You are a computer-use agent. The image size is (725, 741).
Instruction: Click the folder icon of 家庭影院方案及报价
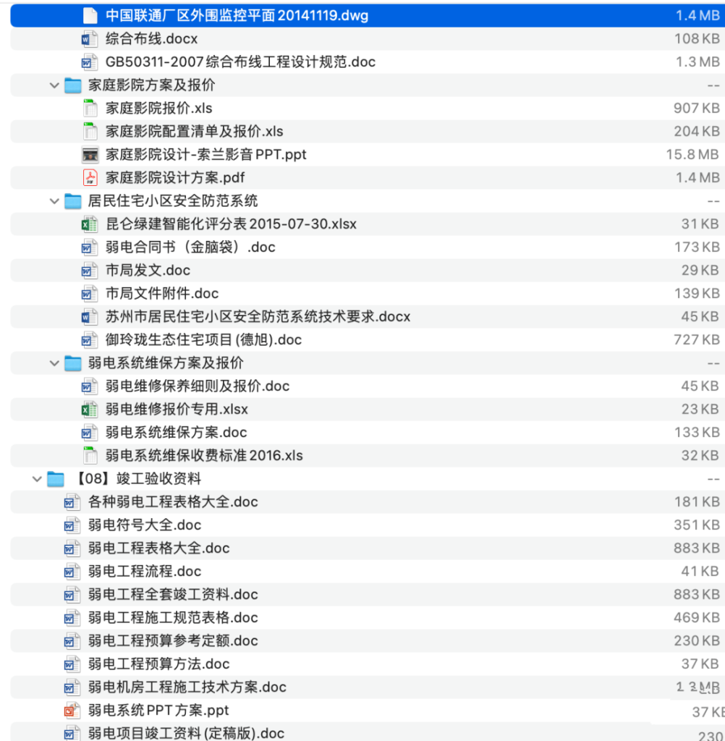coord(72,85)
